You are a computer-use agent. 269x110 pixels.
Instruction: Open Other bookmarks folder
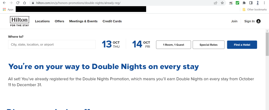[x=255, y=10]
